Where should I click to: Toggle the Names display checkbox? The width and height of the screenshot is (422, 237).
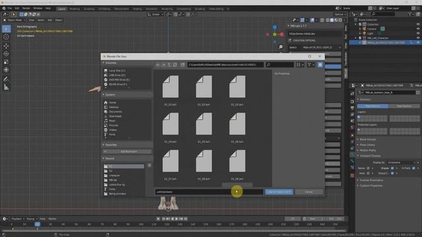click(368, 169)
